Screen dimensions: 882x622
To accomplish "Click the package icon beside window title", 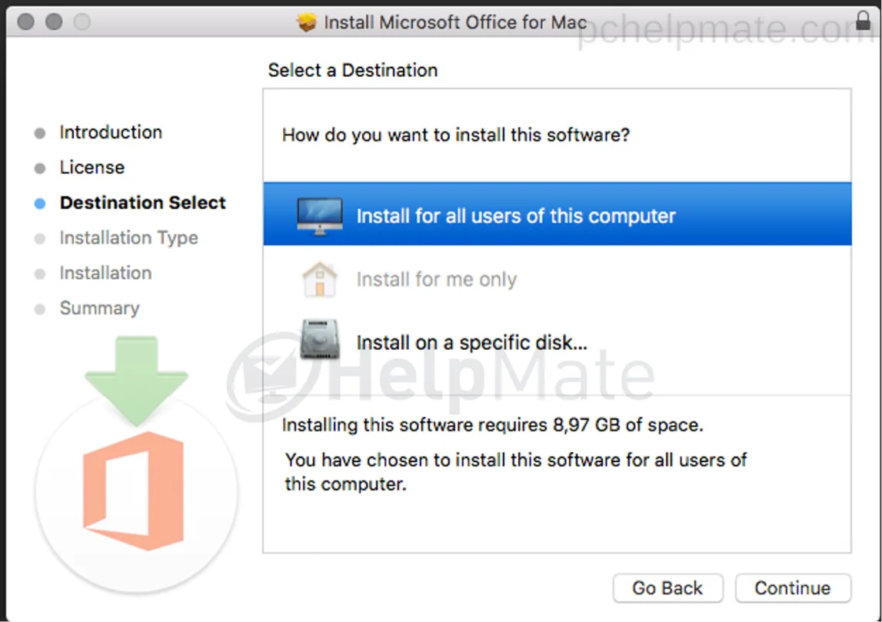I will [x=307, y=22].
